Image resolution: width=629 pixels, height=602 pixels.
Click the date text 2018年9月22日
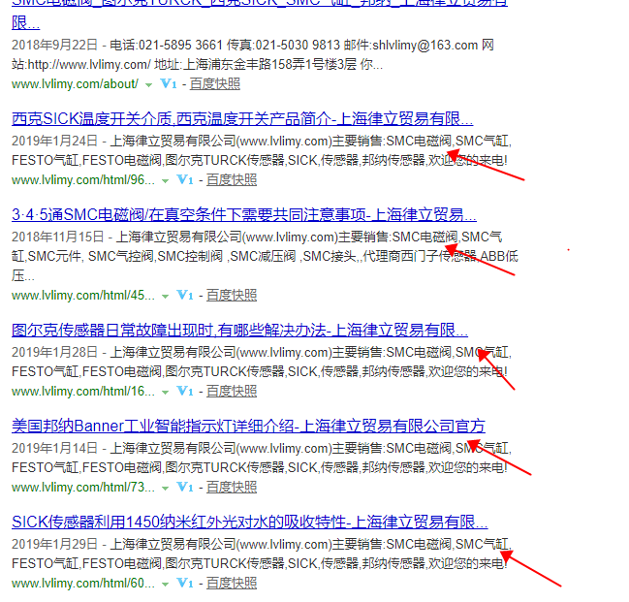point(54,45)
